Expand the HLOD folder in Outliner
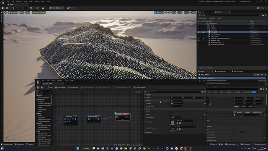 (x=208, y=26)
